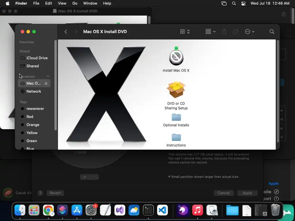
Task: Click the help question mark beside Revert
Action: click(x=40, y=193)
